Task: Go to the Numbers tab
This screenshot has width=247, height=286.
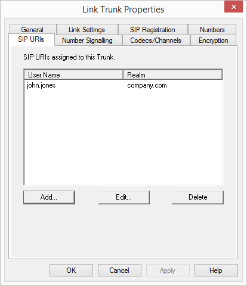Action: (x=212, y=30)
